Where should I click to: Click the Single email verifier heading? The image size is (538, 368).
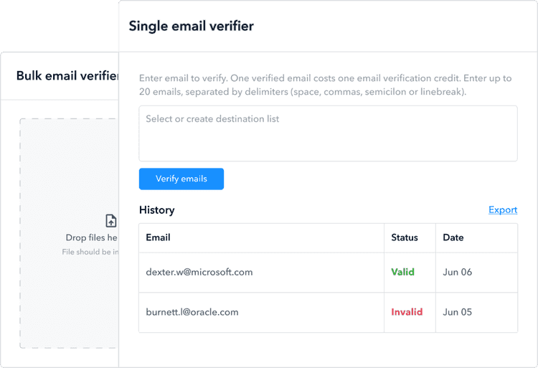pyautogui.click(x=191, y=27)
